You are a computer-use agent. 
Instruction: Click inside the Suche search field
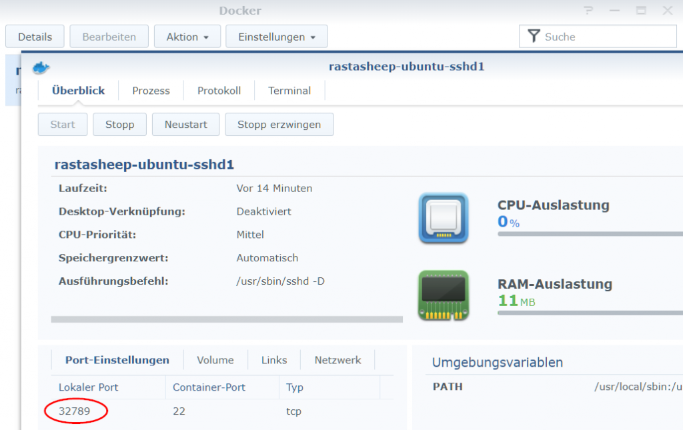click(600, 36)
